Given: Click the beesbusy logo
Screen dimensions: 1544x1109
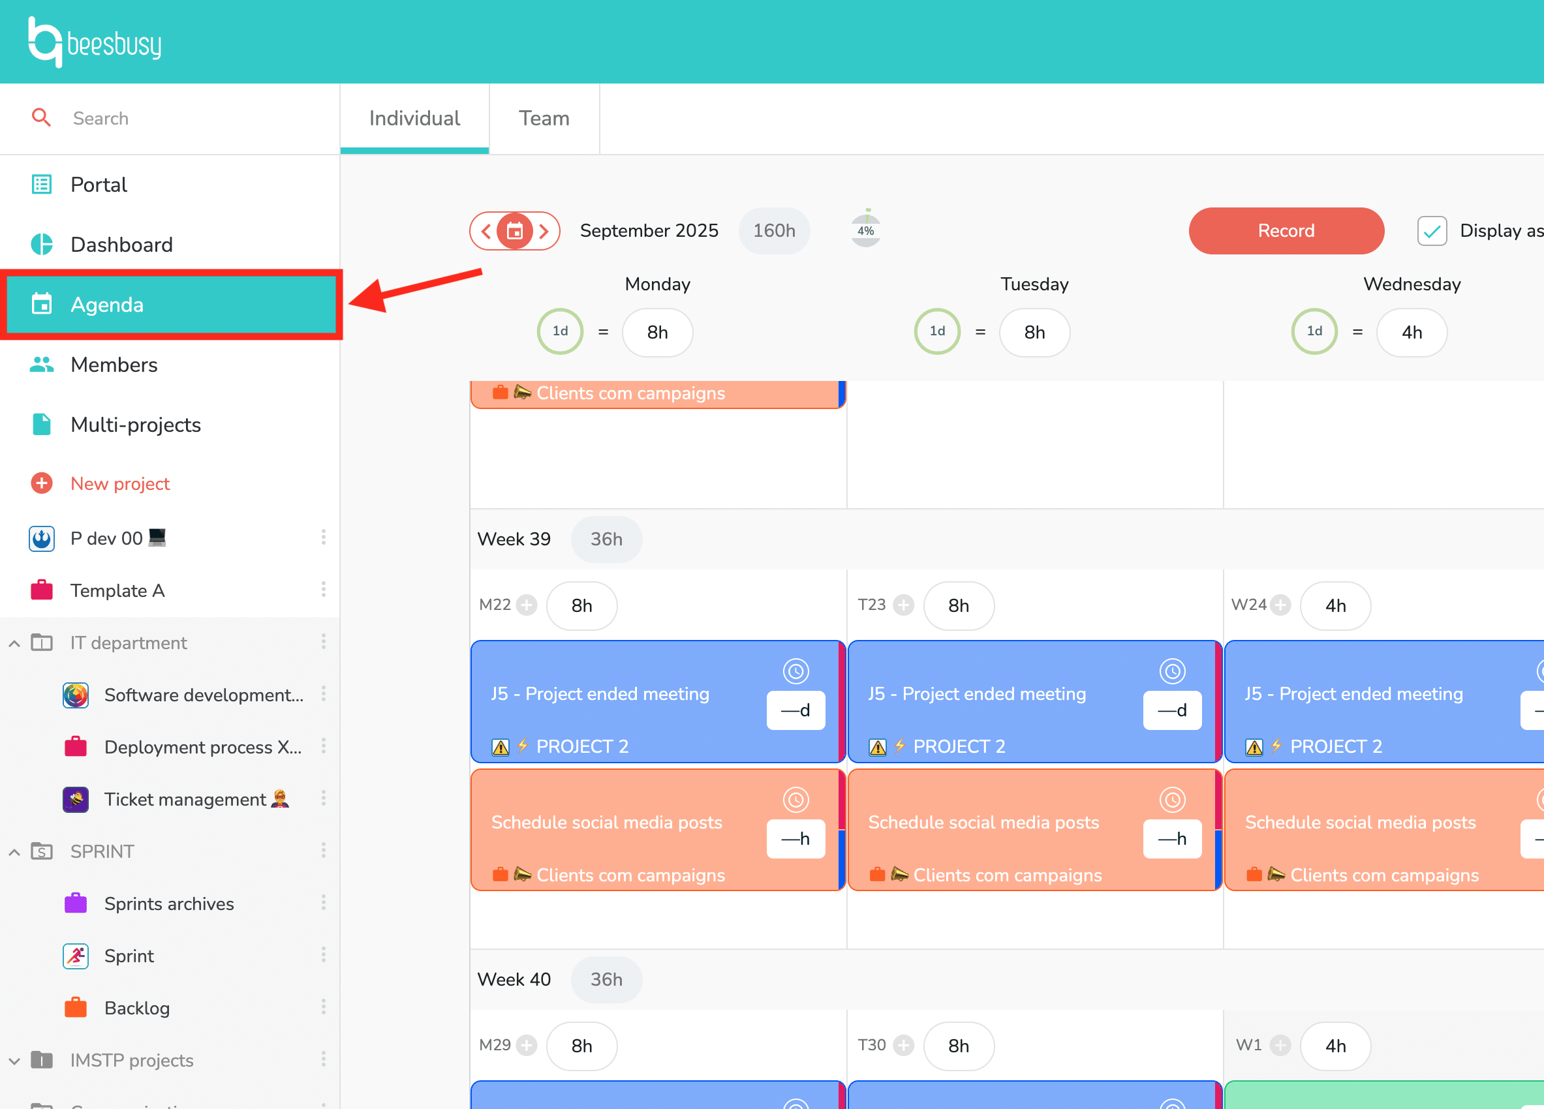Looking at the screenshot, I should [x=94, y=42].
